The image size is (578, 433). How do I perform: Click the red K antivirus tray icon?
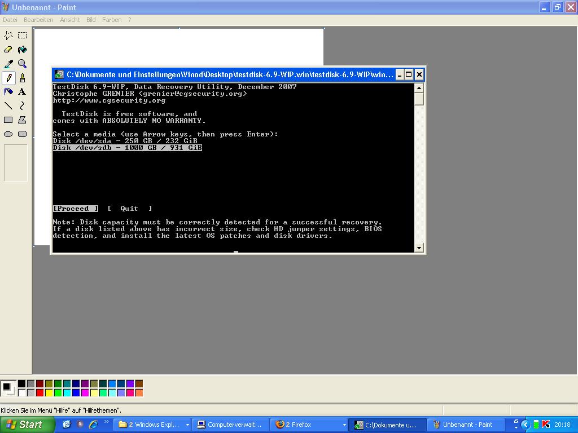click(x=546, y=425)
